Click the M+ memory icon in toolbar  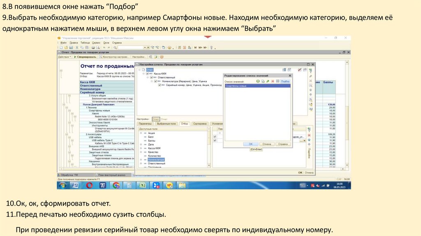pos(200,48)
